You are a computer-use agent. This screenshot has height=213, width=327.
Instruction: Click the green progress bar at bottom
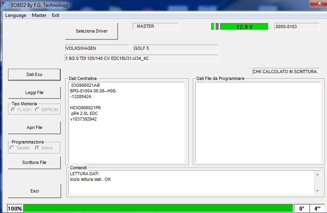pos(158,209)
